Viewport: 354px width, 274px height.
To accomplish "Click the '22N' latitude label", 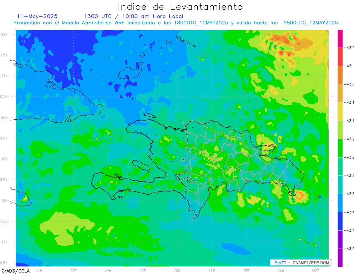I will point(5,34).
